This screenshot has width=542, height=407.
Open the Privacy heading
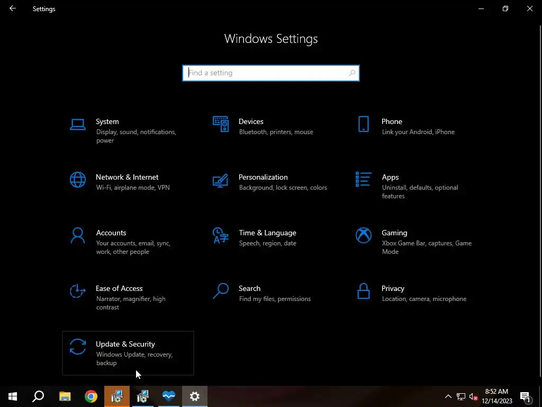(x=393, y=289)
